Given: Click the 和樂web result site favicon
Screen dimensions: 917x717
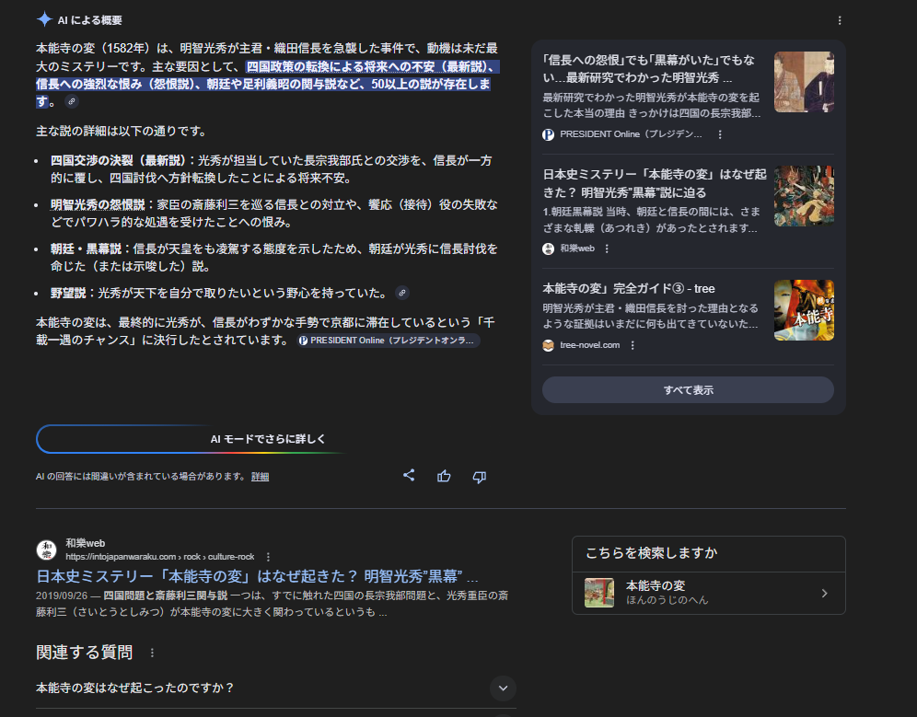Looking at the screenshot, I should coord(46,550).
